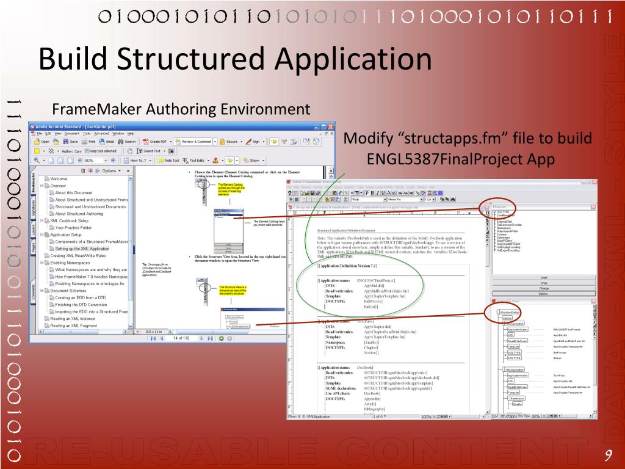Open the Edit menu in Acrobat
The image size is (625, 469).
coord(48,134)
